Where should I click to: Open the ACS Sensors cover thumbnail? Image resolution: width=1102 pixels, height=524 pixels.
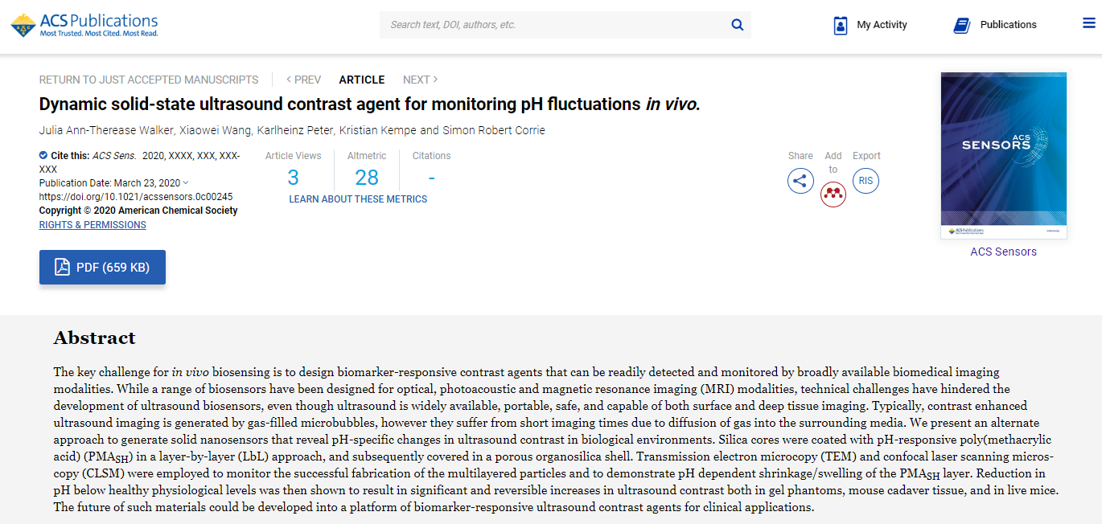pos(1003,155)
